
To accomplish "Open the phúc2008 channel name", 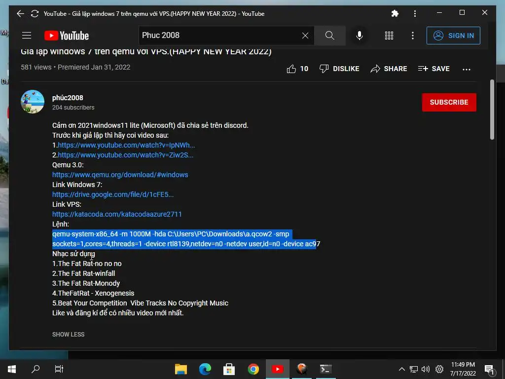I will click(x=68, y=98).
